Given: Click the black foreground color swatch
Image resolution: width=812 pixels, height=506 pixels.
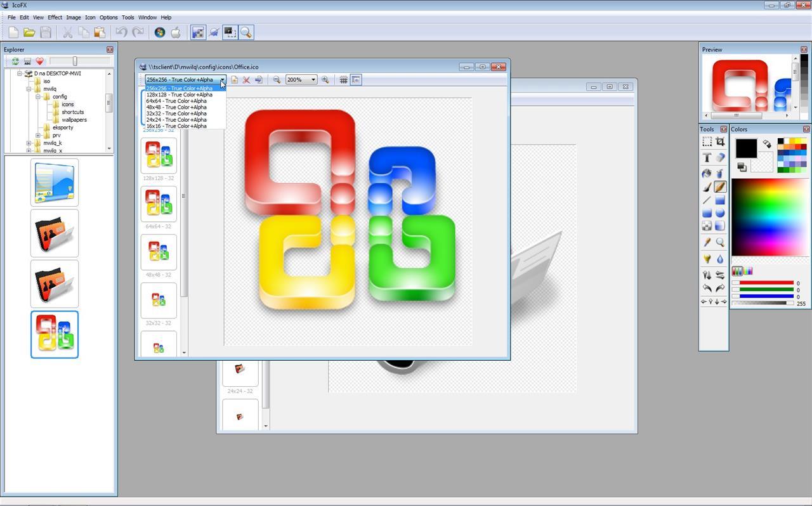Looking at the screenshot, I should pyautogui.click(x=746, y=148).
